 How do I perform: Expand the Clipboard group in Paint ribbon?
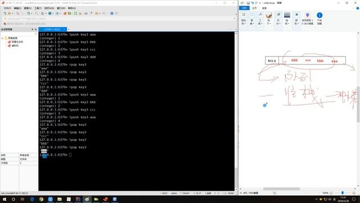click(x=244, y=19)
